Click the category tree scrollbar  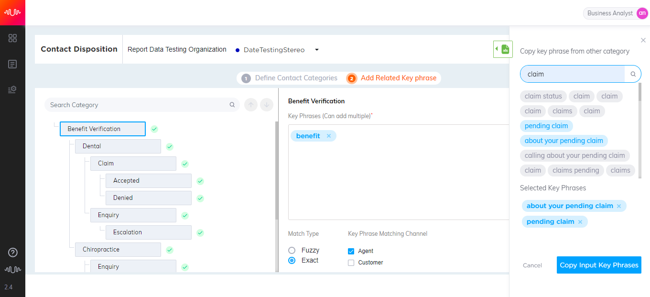276,170
